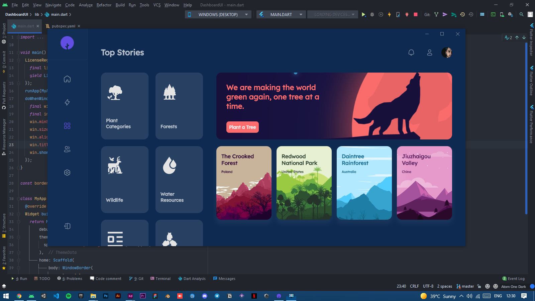Open the terminal icon in top toolbar
Screen dimensions: 535x301
click(x=493, y=14)
